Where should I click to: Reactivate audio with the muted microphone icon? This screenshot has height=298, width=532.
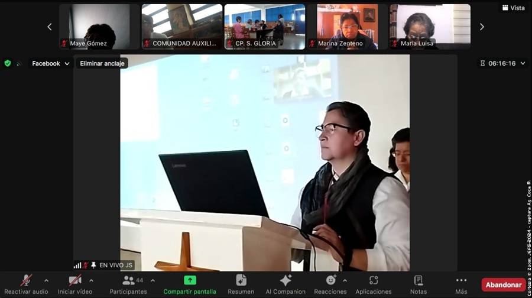[26, 280]
